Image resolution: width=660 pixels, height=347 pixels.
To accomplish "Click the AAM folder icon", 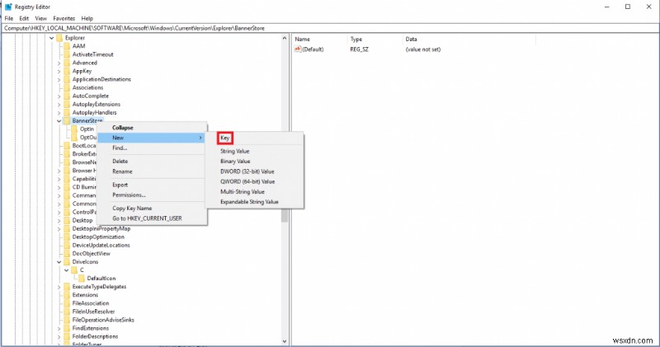I will click(67, 46).
